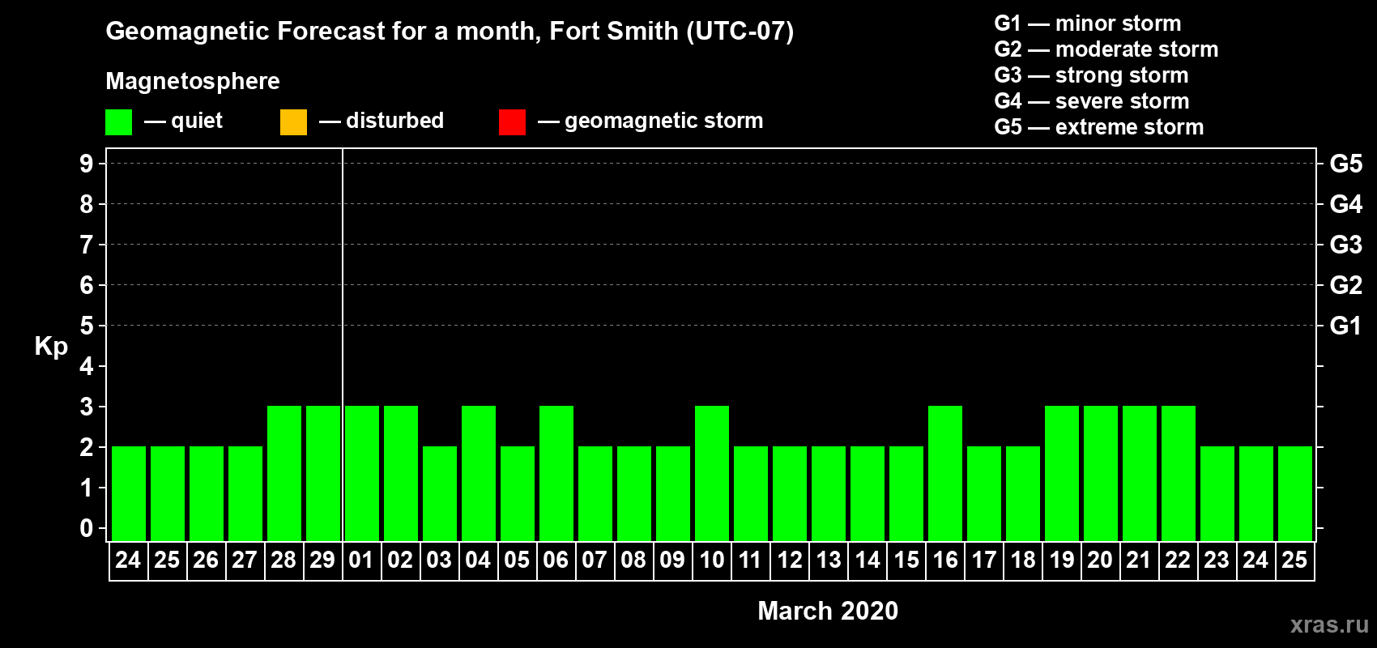Click the G1 label on right axis

(1345, 326)
